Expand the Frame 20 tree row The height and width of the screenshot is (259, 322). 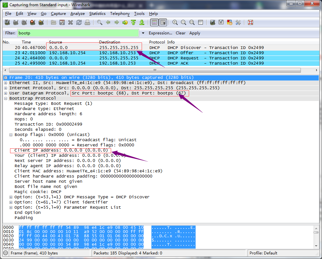[6, 78]
